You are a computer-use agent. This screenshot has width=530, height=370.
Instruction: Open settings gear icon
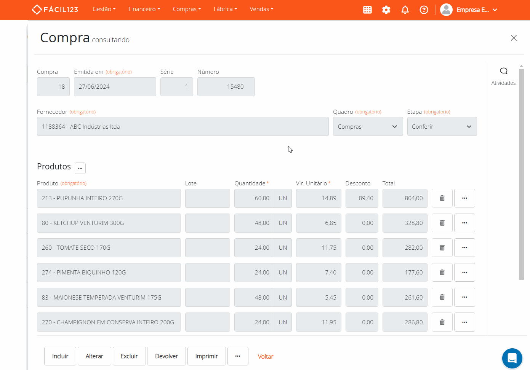tap(386, 10)
